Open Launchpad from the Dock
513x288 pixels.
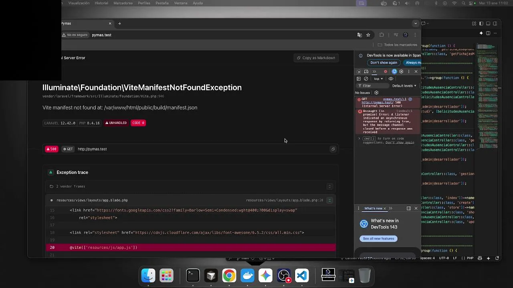click(166, 276)
